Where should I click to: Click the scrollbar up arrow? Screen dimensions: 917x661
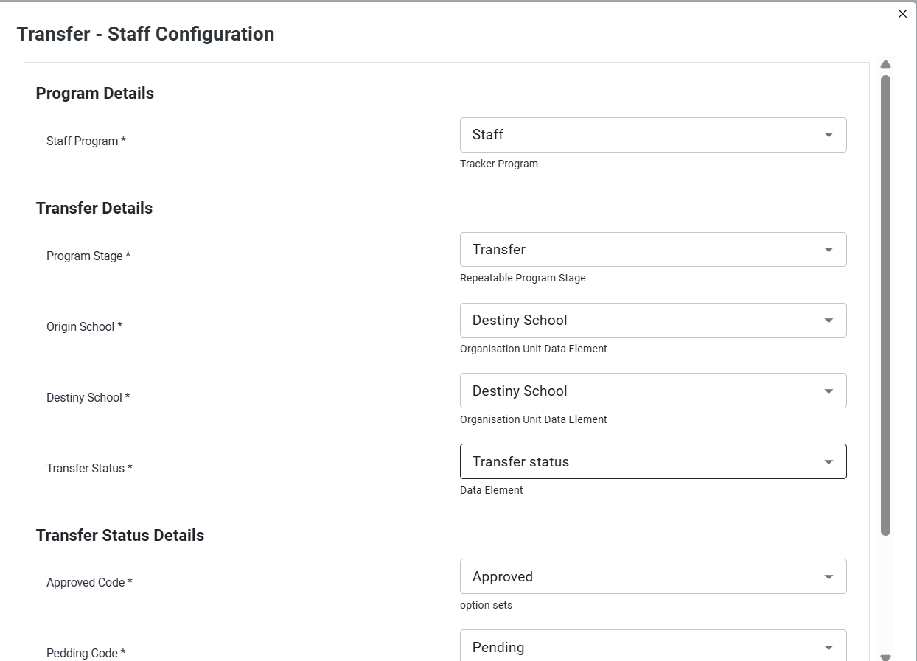(x=886, y=65)
